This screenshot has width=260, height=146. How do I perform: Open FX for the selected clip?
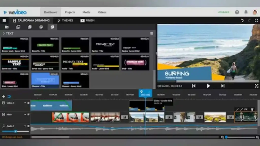(246, 109)
